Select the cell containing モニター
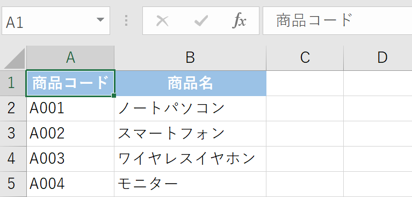Image resolution: width=412 pixels, height=197 pixels. click(190, 184)
